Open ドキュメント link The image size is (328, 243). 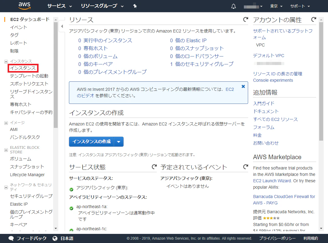(x=266, y=111)
